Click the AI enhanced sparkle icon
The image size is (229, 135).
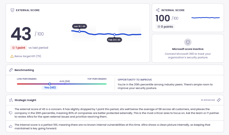[x=219, y=100]
